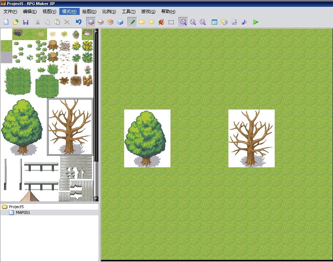Open the 文件(F) menu
Image resolution: width=333 pixels, height=262 pixels.
click(x=10, y=12)
